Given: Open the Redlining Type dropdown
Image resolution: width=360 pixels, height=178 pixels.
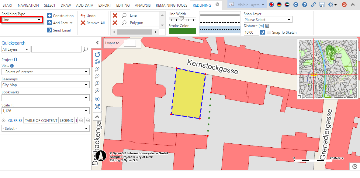Looking at the screenshot, I should pos(22,20).
